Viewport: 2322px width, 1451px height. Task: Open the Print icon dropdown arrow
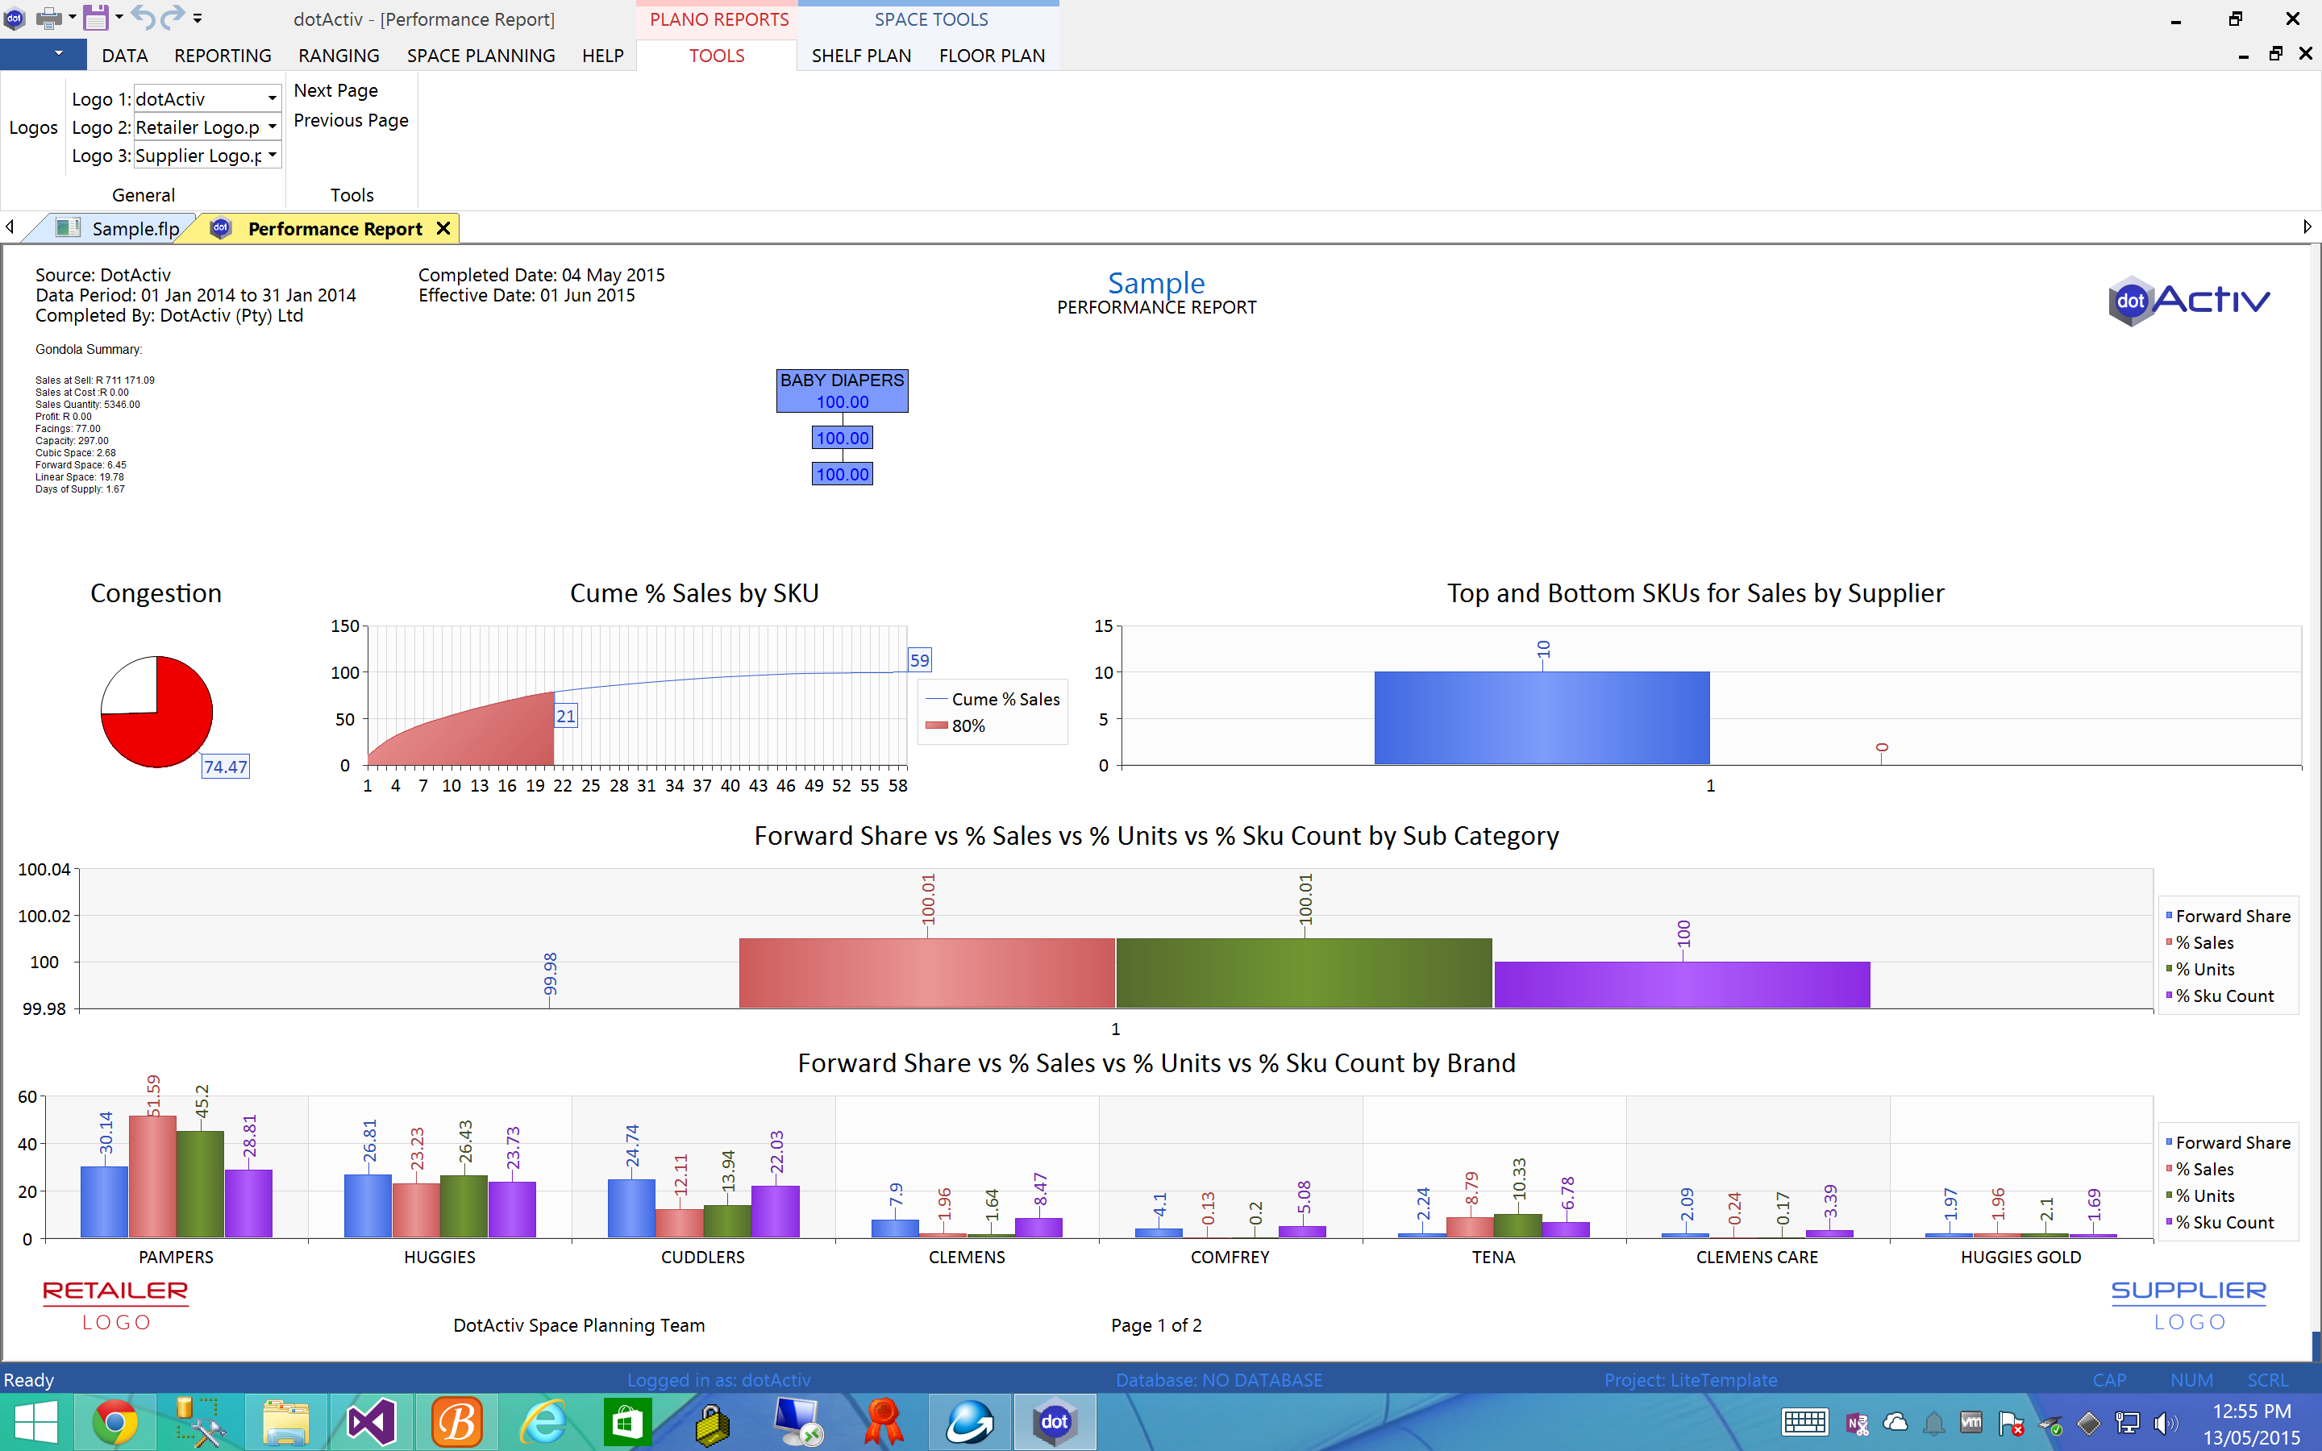pos(72,17)
